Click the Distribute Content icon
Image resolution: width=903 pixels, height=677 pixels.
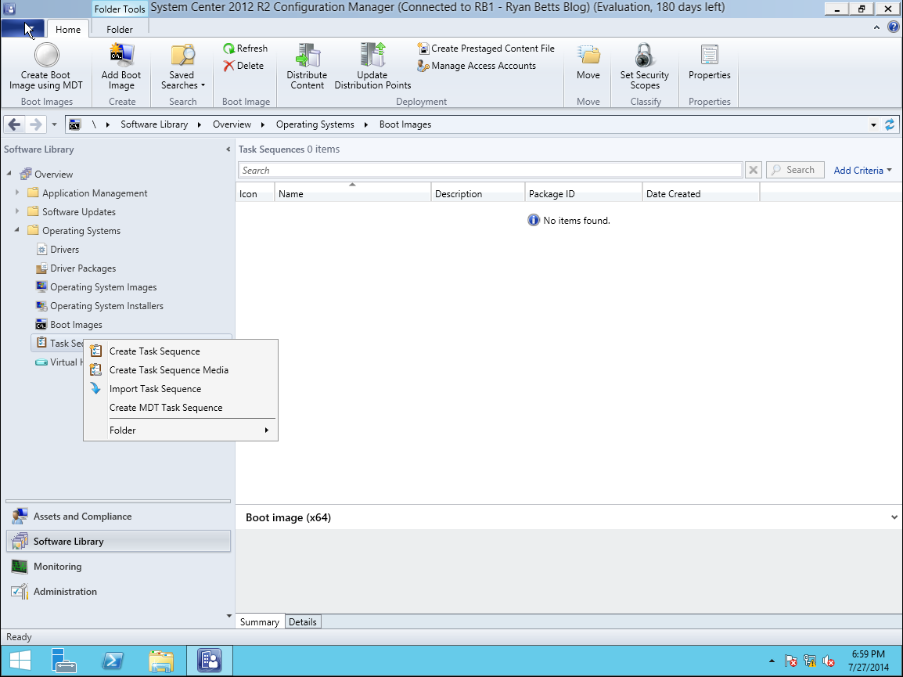point(308,56)
